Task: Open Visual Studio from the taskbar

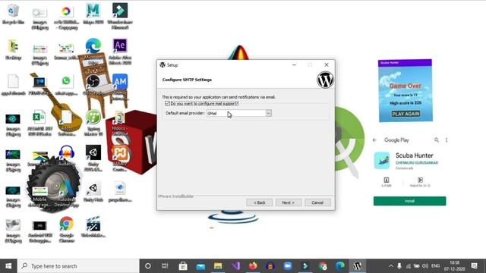Action: point(235,266)
